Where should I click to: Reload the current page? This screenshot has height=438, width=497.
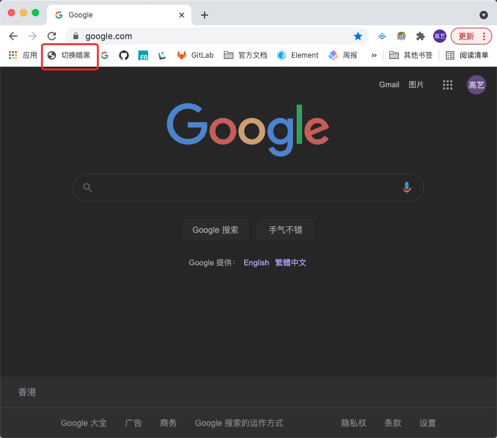(52, 36)
